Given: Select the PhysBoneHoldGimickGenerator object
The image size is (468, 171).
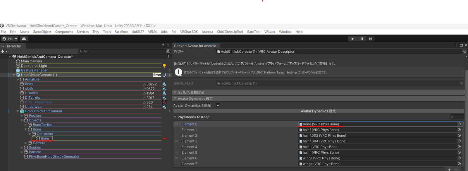Looking at the screenshot, I should [54, 157].
